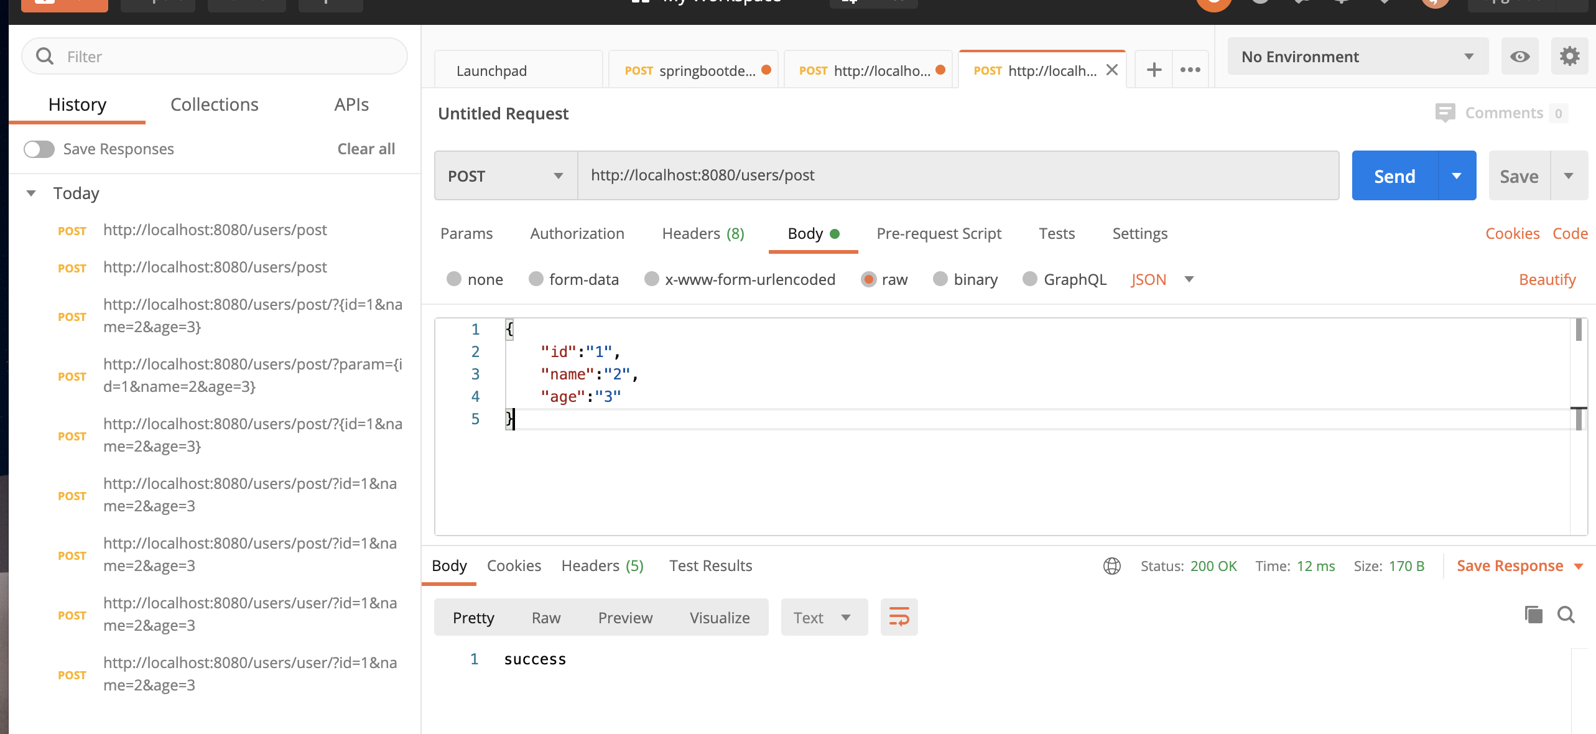Click the environment quick look eye icon
The width and height of the screenshot is (1596, 734).
(1519, 57)
